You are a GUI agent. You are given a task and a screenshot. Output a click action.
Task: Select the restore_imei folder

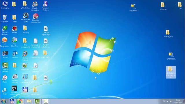168,34
